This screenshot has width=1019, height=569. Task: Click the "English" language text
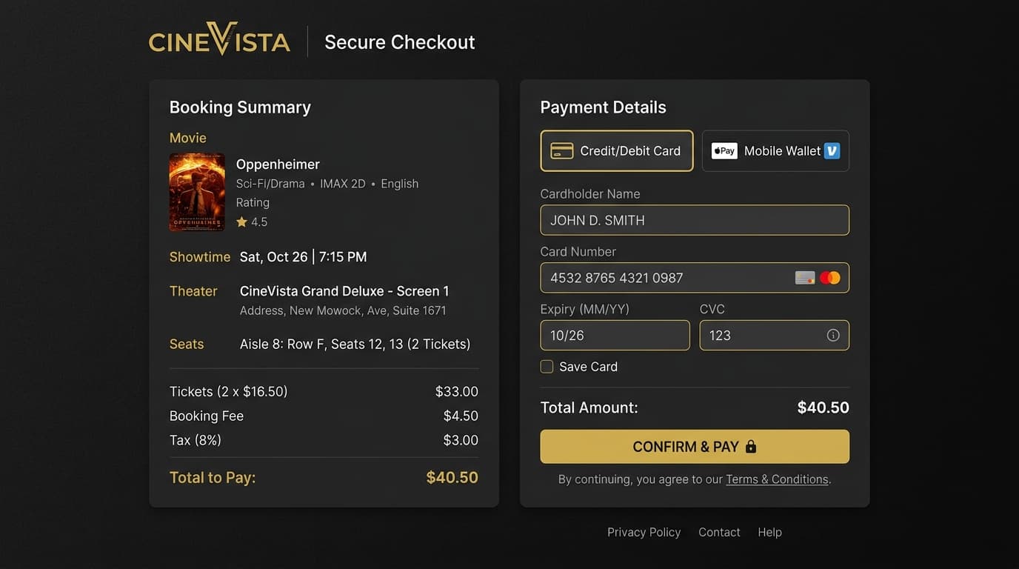(x=400, y=184)
